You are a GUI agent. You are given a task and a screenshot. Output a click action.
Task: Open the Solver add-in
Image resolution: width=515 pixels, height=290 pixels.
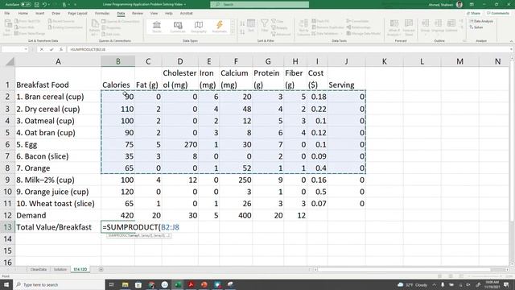coord(476,27)
